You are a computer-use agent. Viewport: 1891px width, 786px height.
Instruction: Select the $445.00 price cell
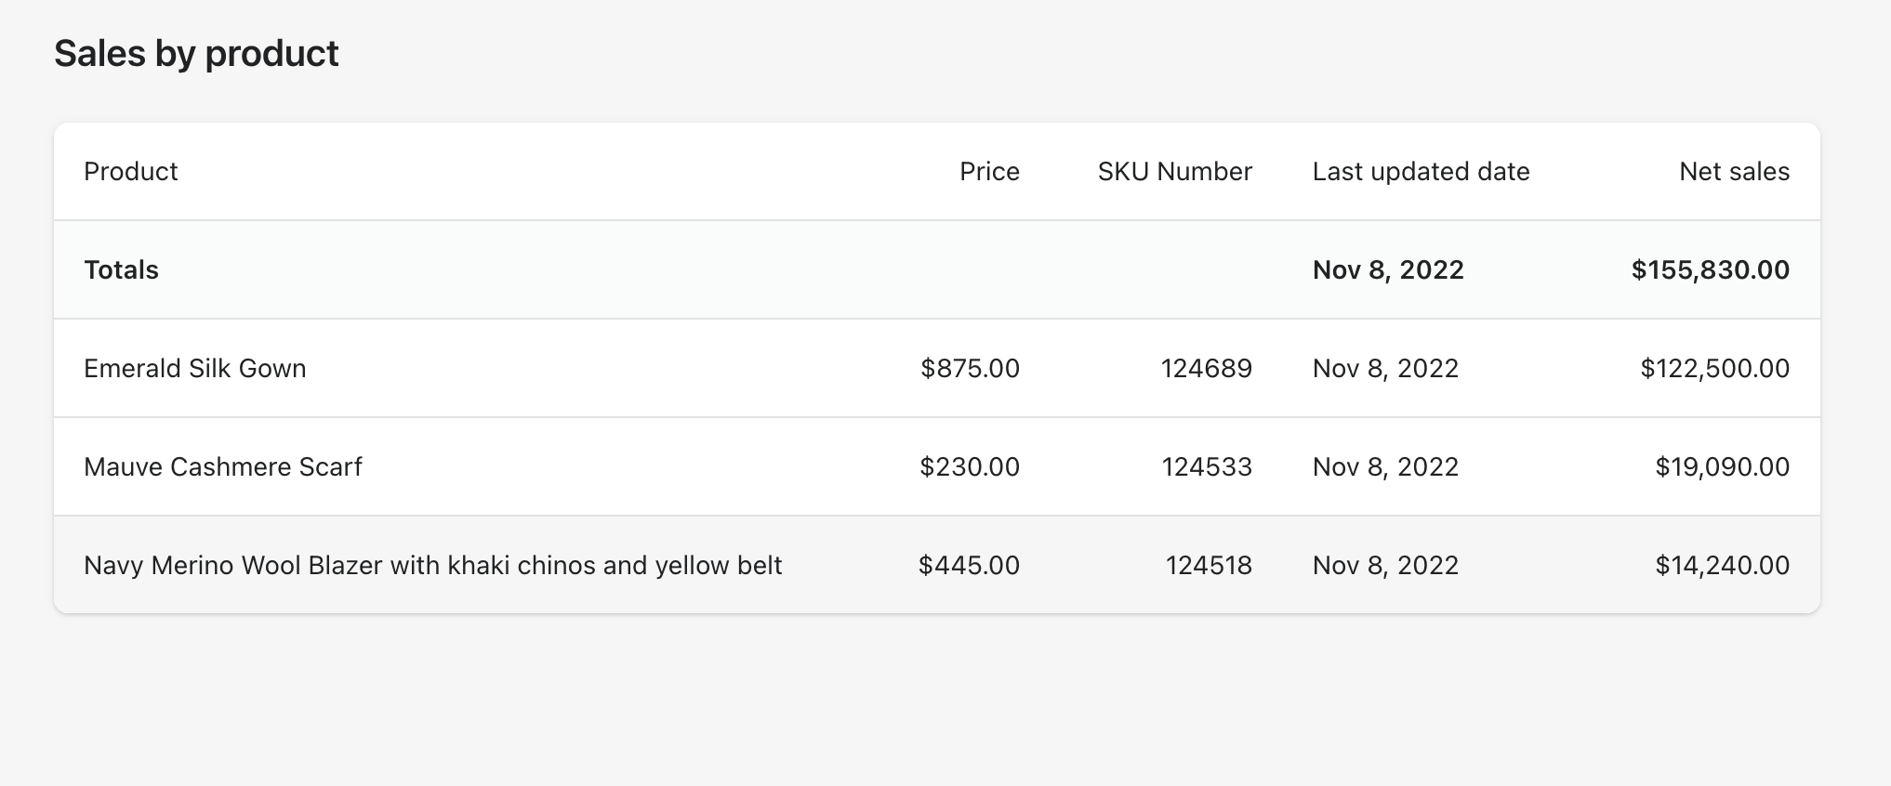969,566
